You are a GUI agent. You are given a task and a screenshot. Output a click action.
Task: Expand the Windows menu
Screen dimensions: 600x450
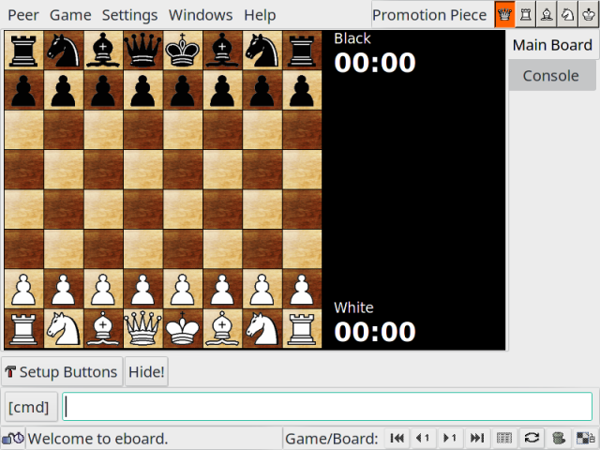point(201,15)
